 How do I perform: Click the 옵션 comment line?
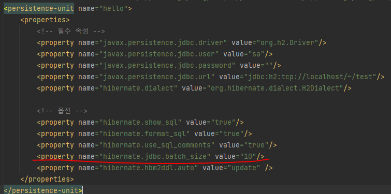pyautogui.click(x=62, y=111)
